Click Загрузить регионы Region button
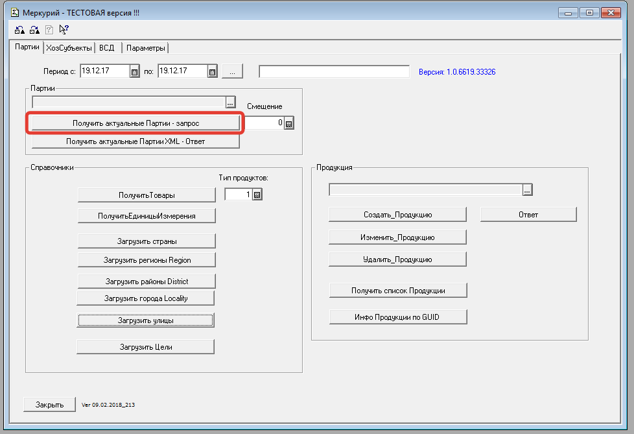The image size is (634, 434). click(x=147, y=260)
